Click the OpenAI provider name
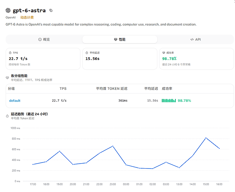This screenshot has width=235, height=192. (x=10, y=18)
